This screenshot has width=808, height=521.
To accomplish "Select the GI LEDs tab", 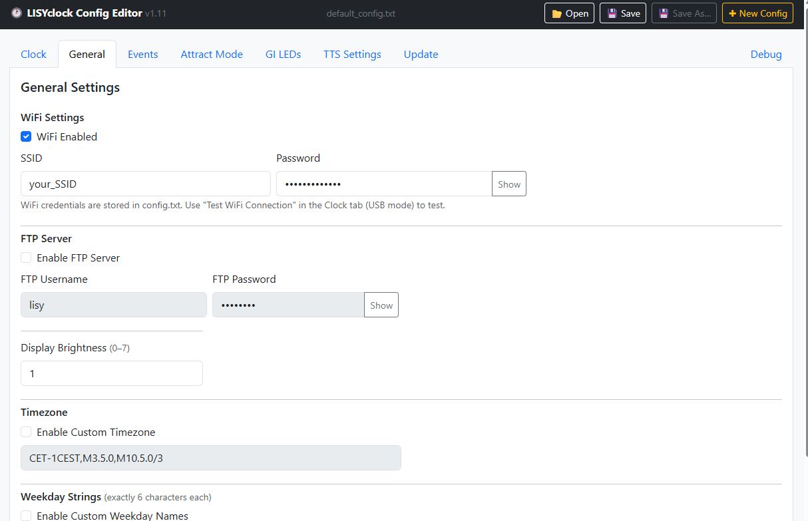I will click(283, 55).
